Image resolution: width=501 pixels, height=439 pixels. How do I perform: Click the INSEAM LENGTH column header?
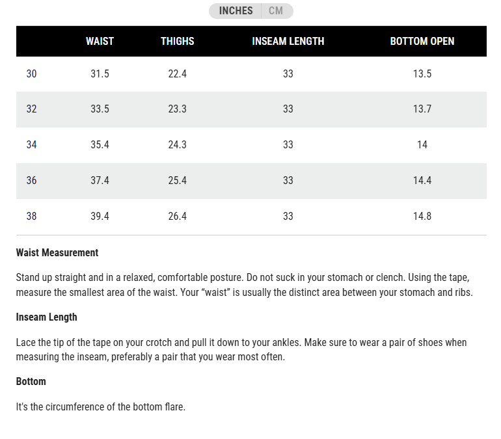click(288, 41)
